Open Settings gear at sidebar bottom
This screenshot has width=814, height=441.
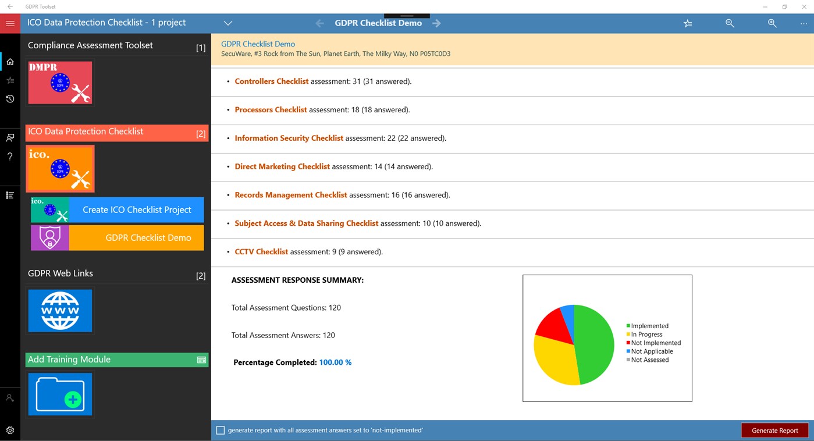pos(9,430)
